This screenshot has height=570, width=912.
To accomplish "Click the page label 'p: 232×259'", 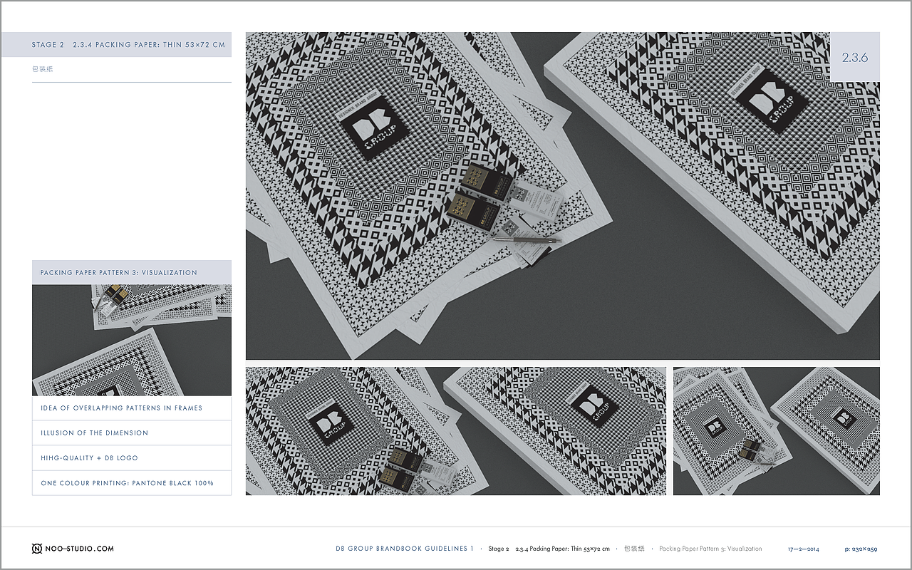I will [861, 549].
